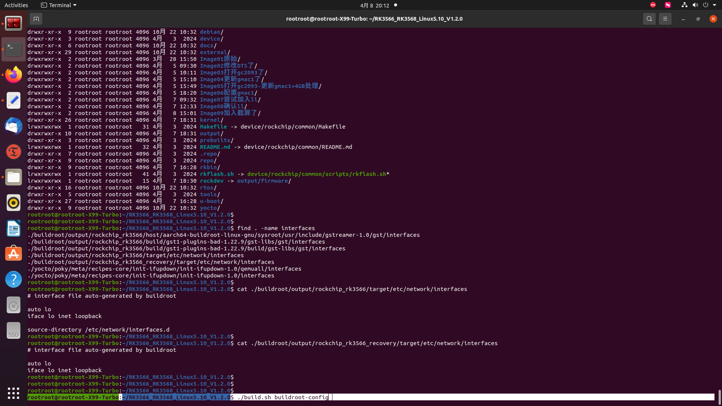The width and height of the screenshot is (722, 406).
Task: Open LibreOffice Writer from dock
Action: [14, 228]
